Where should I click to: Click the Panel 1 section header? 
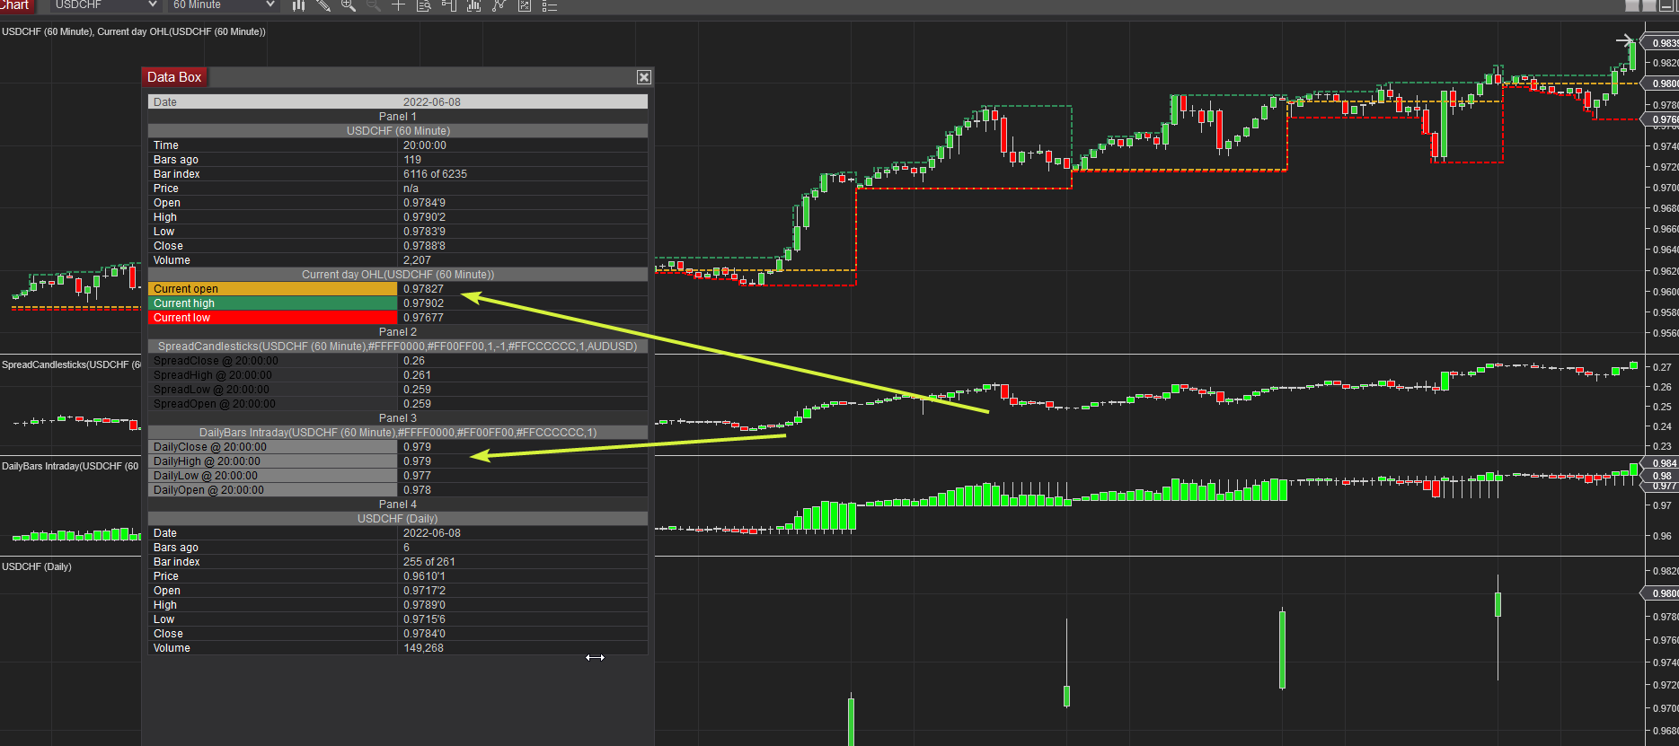pos(398,116)
